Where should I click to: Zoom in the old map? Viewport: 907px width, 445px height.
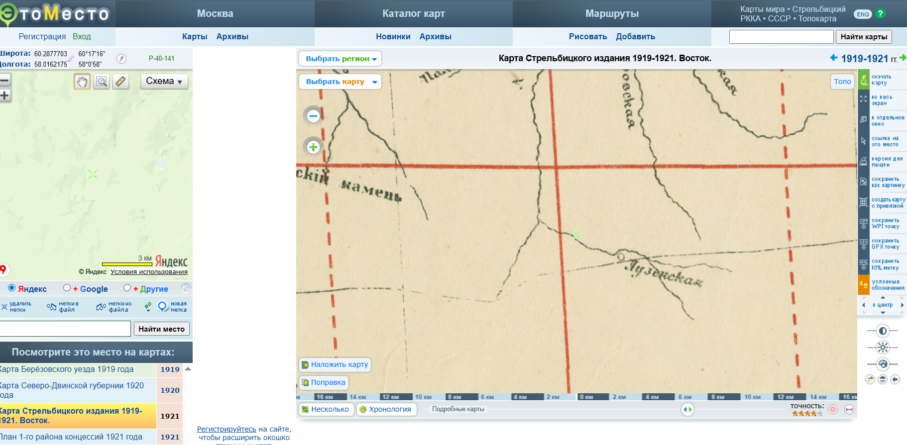pyautogui.click(x=313, y=147)
